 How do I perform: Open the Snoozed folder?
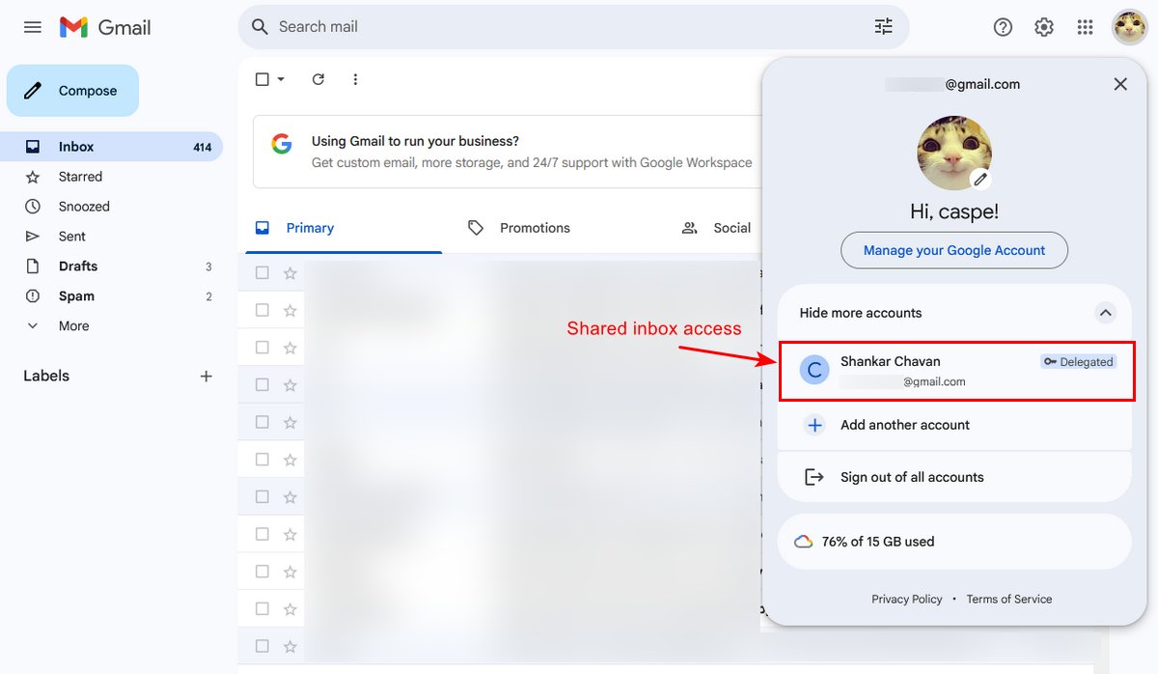[x=112, y=207]
